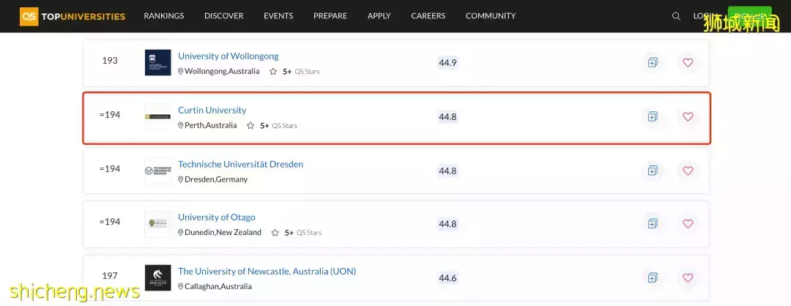Favorite University of Wollongong with heart icon
Viewport: 791px width, 306px height.
[x=688, y=62]
